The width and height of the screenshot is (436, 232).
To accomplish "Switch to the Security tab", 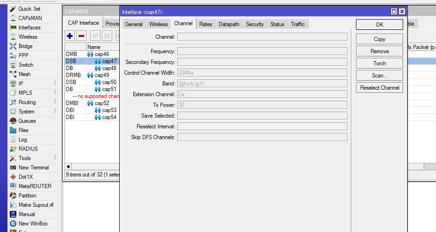I will point(254,24).
